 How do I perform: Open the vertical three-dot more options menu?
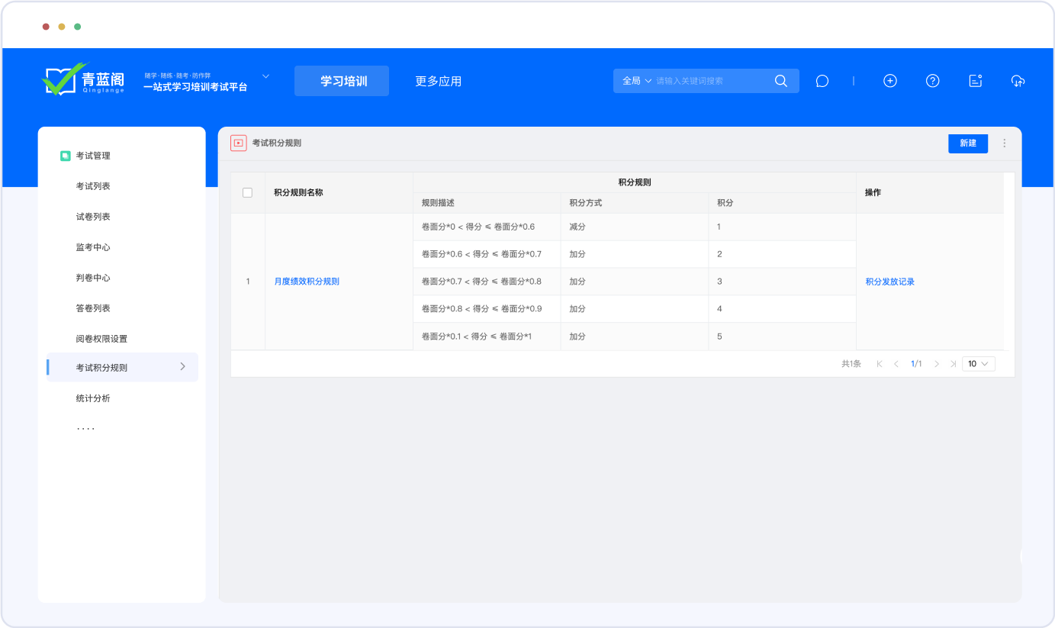(x=1004, y=143)
